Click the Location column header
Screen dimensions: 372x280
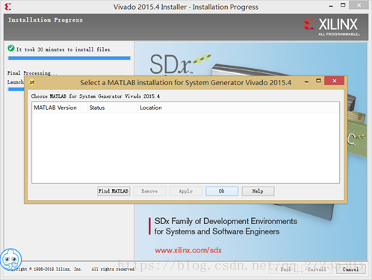238,108
